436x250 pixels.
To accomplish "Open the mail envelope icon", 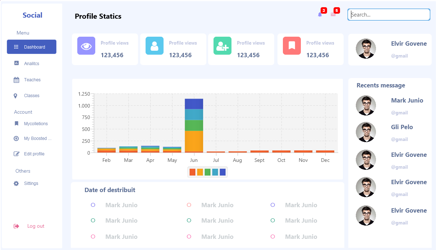I will 333,14.
